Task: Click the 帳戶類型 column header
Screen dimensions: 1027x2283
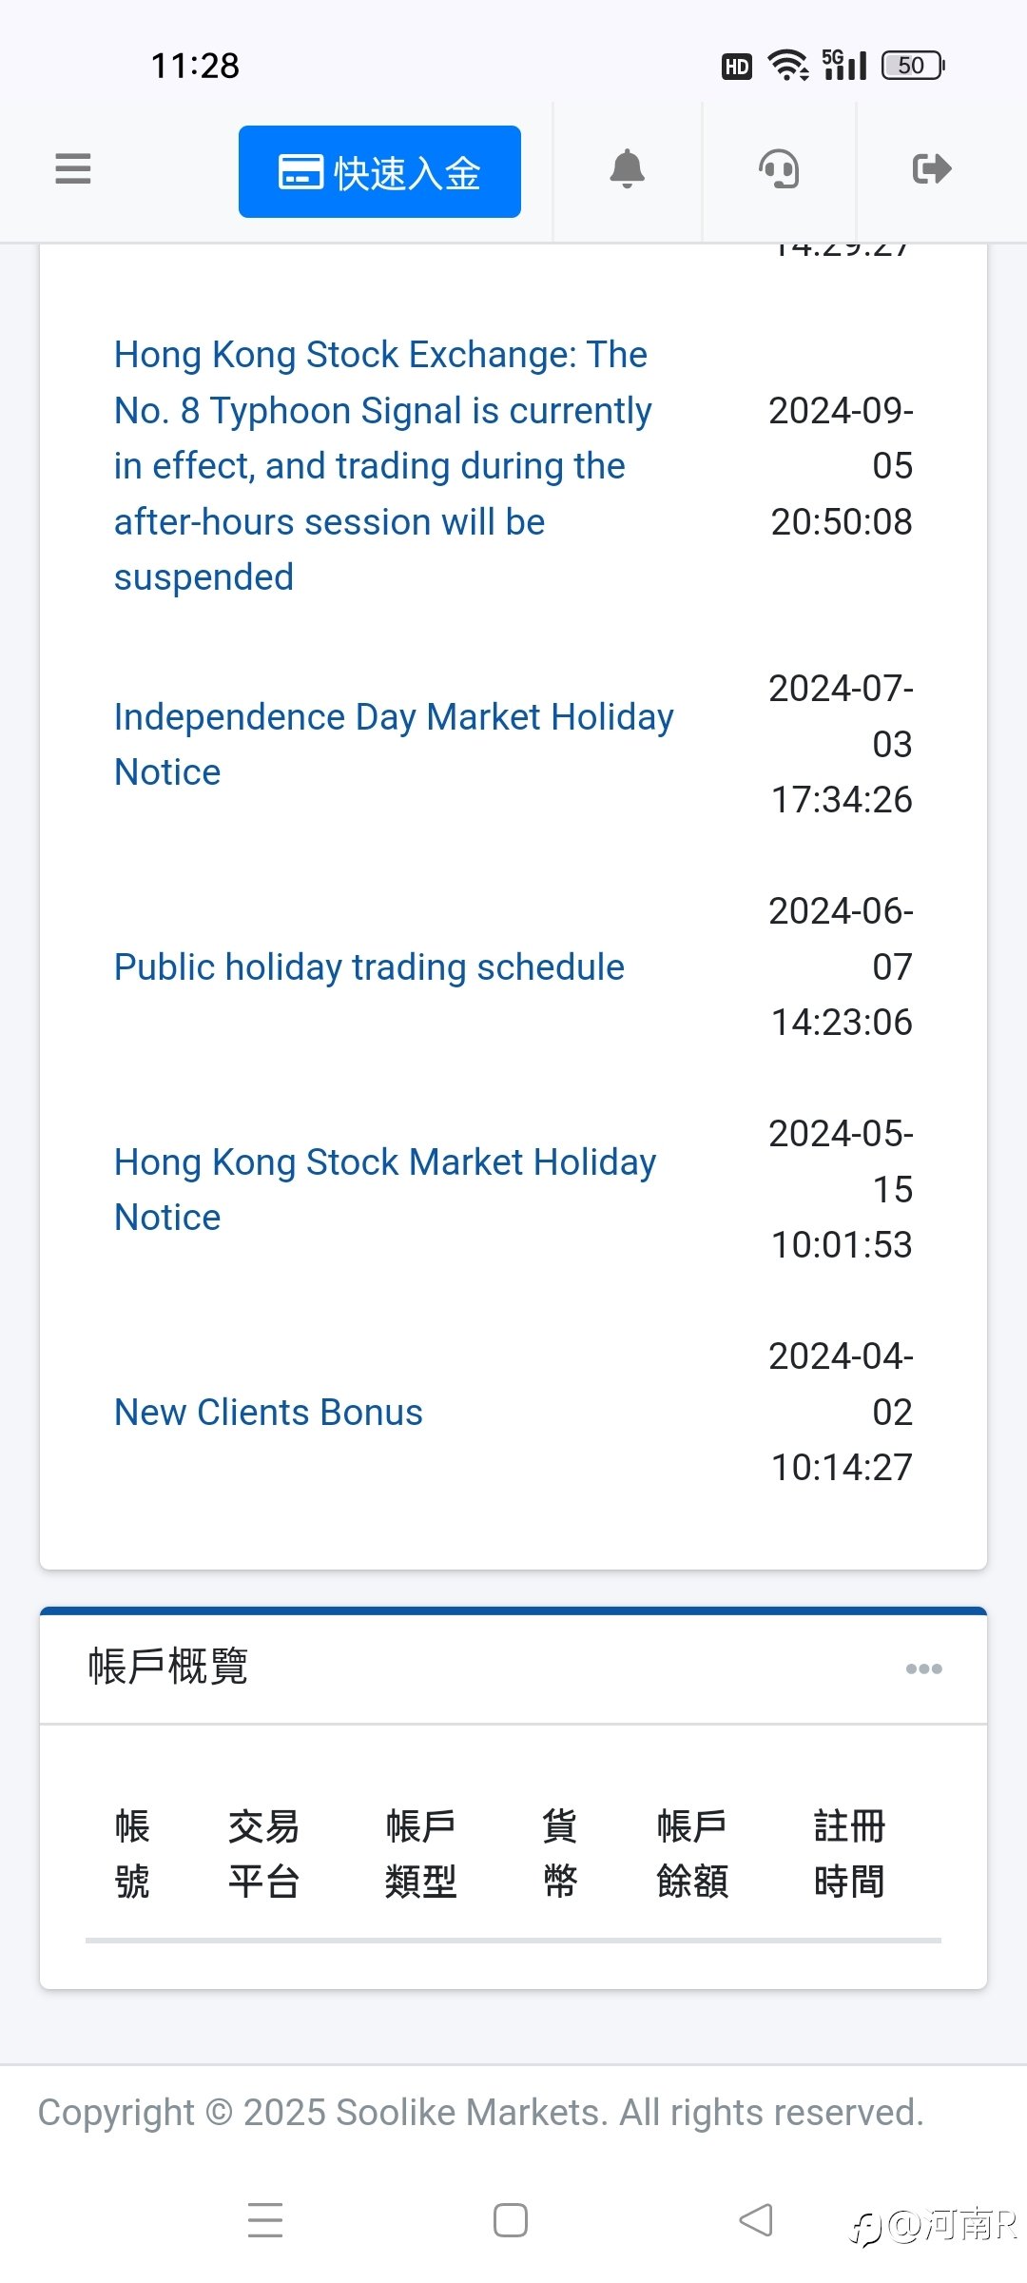Action: (x=420, y=1853)
